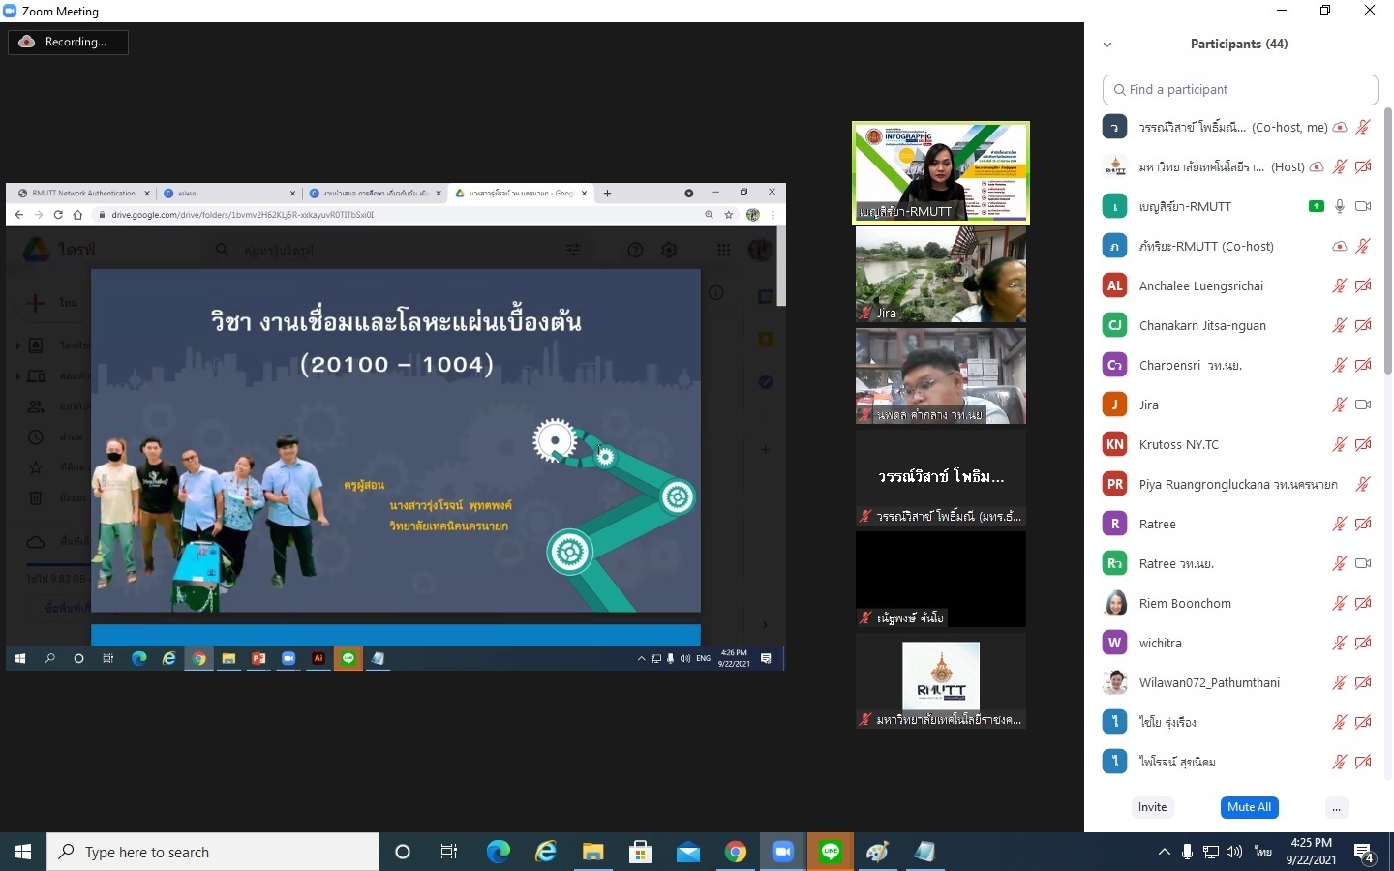Click video-off icon for wichitra
1394x871 pixels.
pos(1363,643)
